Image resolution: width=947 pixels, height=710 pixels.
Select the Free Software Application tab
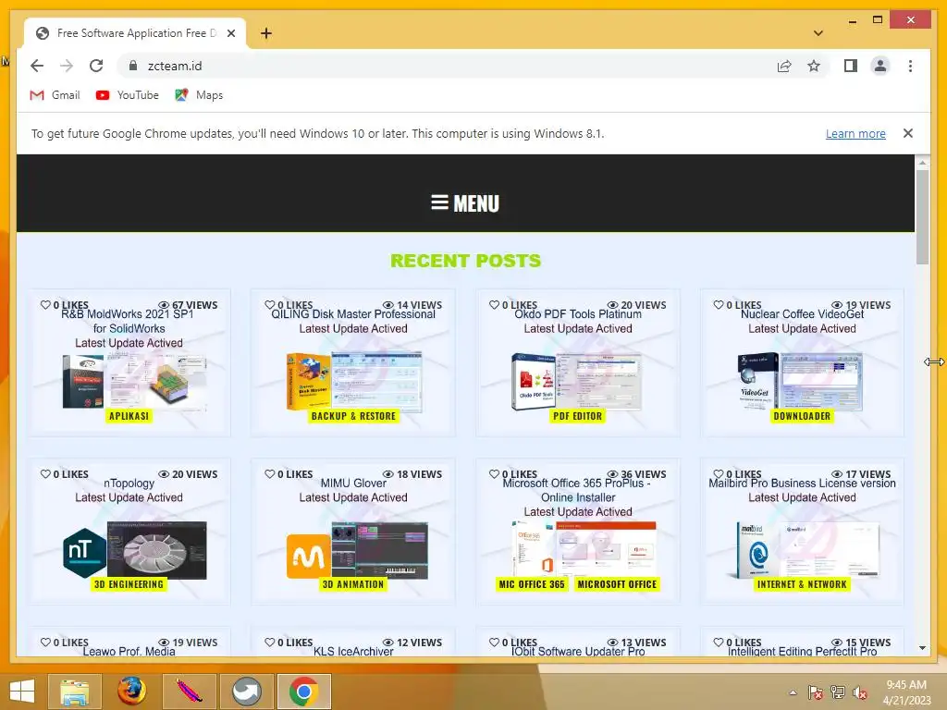coord(135,33)
